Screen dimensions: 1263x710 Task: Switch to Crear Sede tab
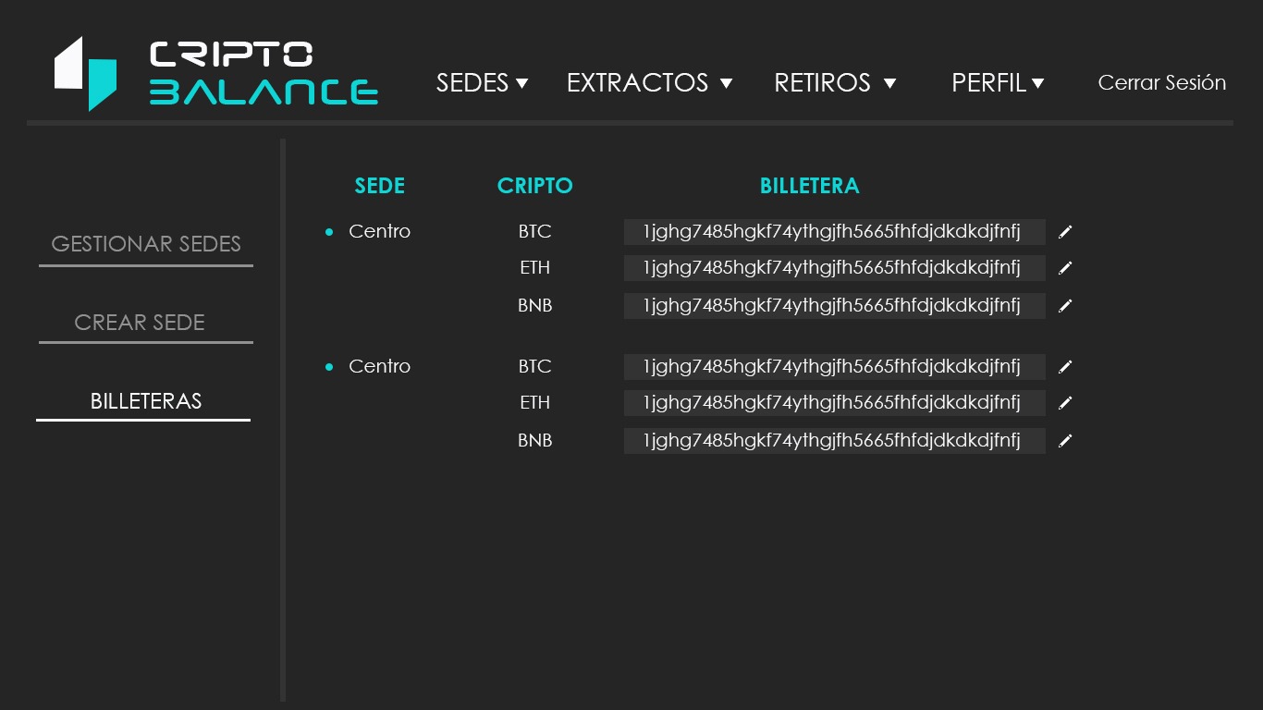click(140, 323)
